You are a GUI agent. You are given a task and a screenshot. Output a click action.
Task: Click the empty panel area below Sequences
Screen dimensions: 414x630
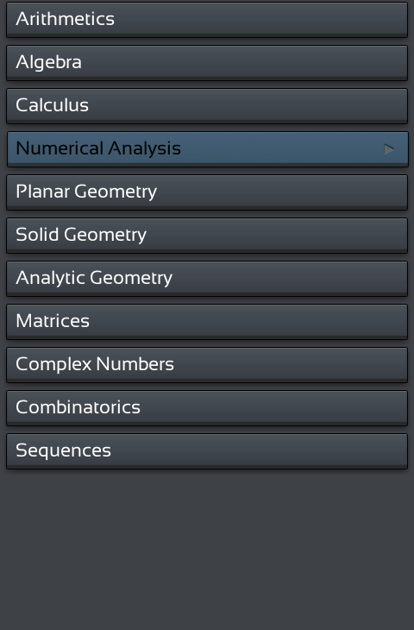207,551
